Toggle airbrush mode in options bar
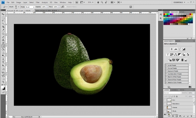196x118 pixels. coord(62,7)
